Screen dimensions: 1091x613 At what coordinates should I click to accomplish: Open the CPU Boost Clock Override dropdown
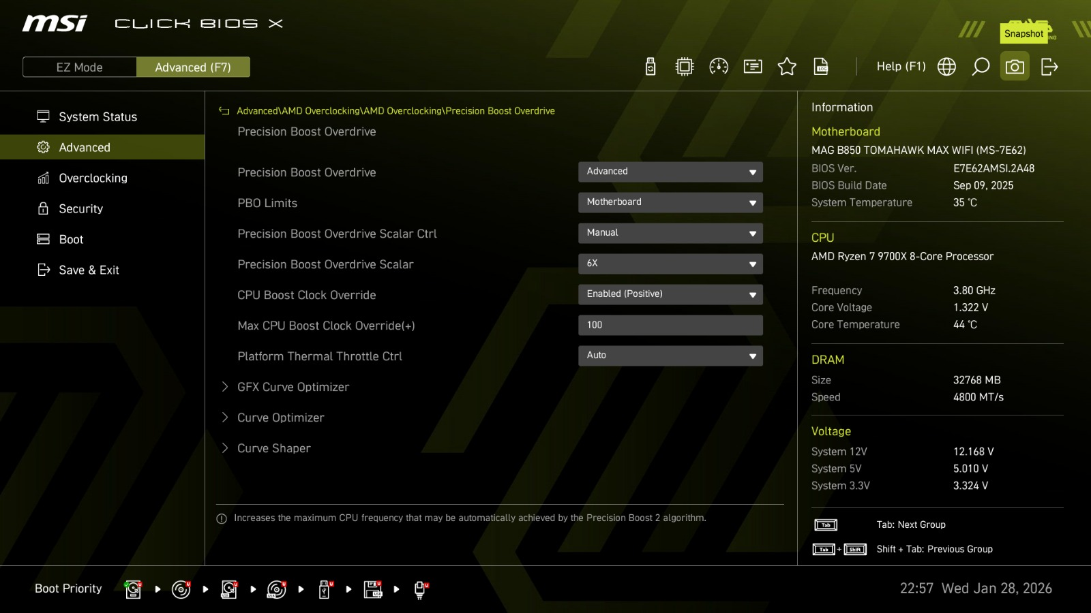pyautogui.click(x=670, y=294)
